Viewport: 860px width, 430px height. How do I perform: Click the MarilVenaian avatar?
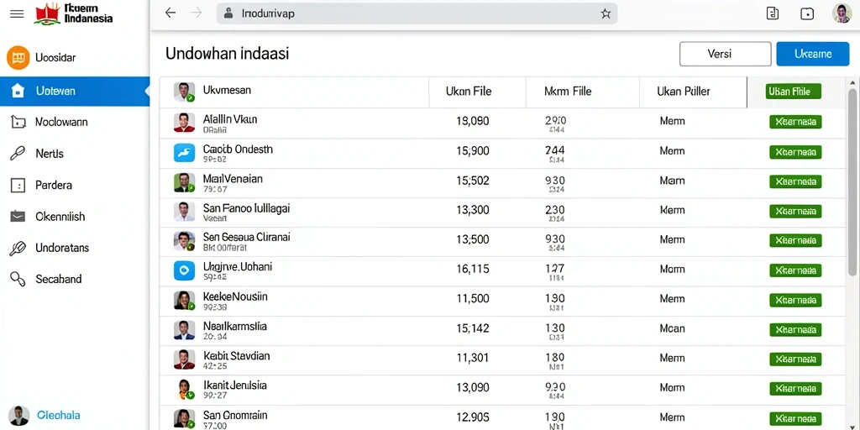(x=184, y=182)
